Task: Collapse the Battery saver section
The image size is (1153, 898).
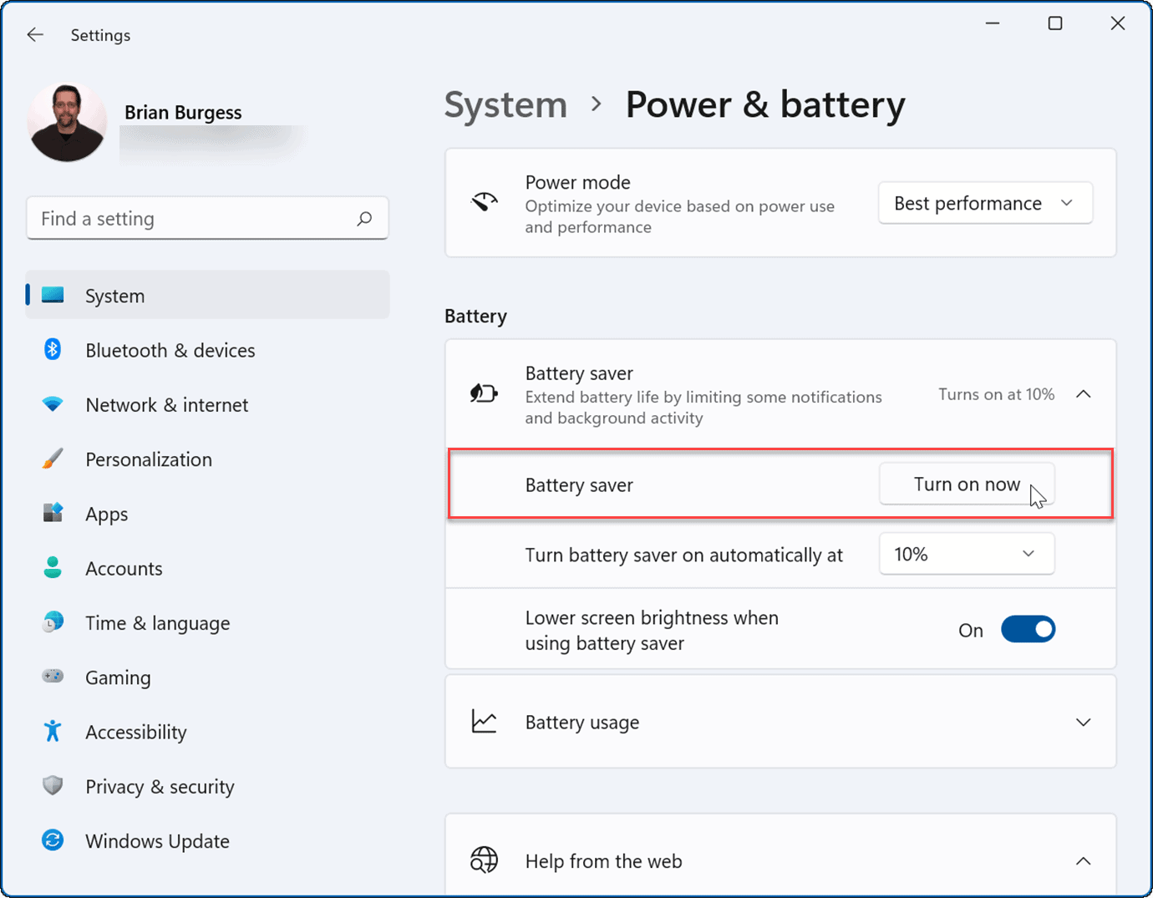Action: point(1084,393)
